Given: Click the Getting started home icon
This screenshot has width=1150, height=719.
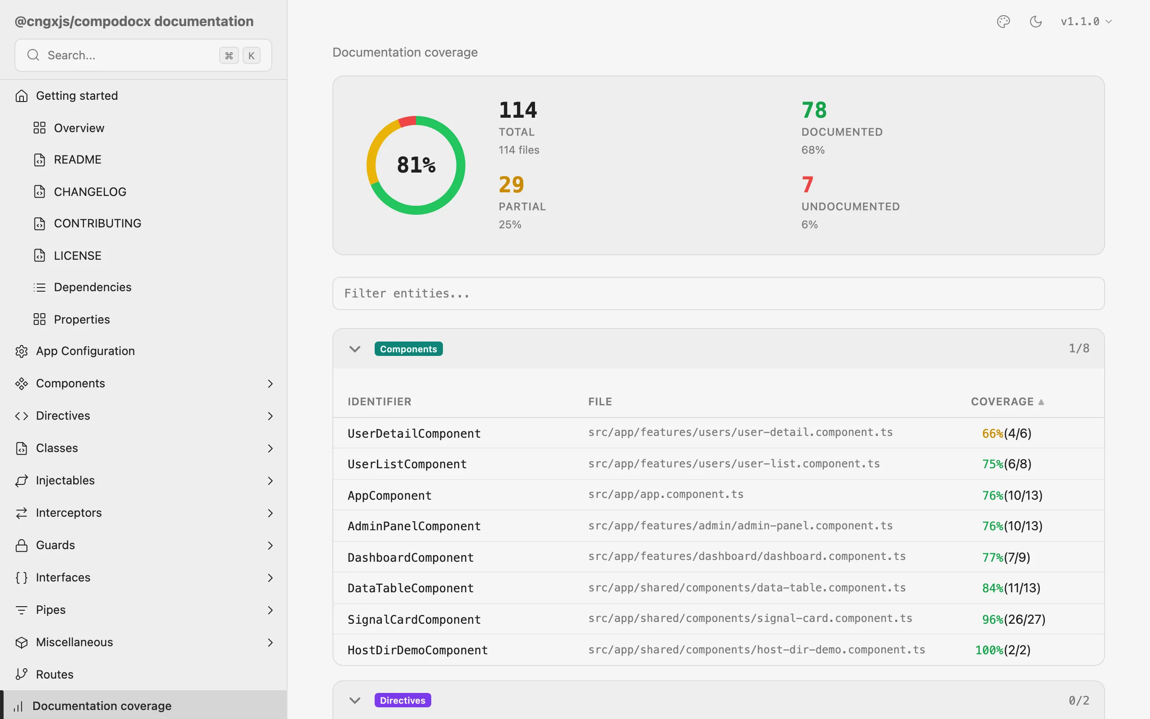Looking at the screenshot, I should coord(22,96).
